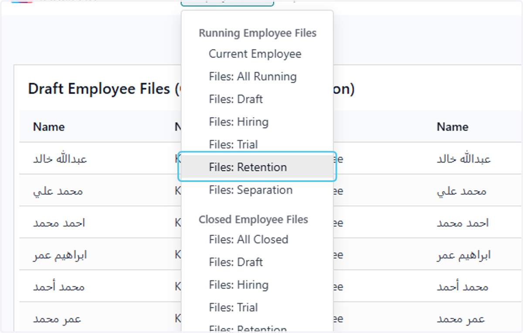Pick Files: Trial under Running Employee Files

tap(233, 145)
